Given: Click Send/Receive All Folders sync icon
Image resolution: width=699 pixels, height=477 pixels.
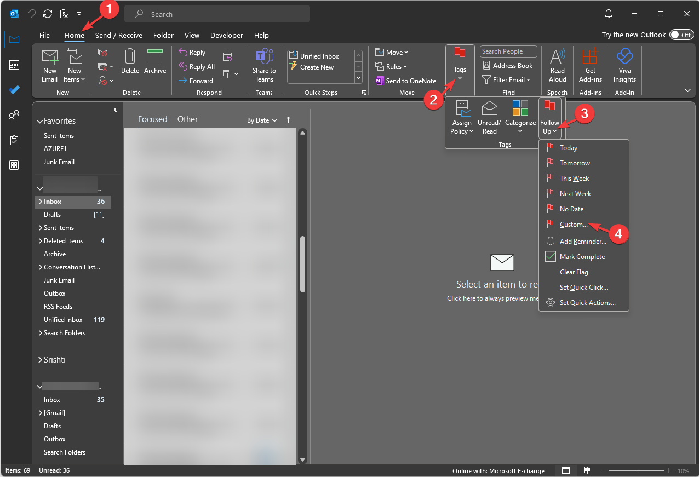Looking at the screenshot, I should point(48,14).
